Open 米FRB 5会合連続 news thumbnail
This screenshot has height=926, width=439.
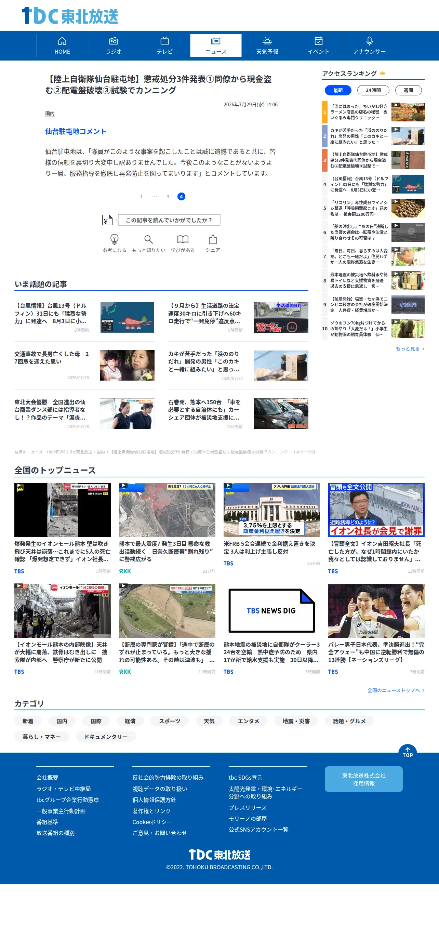tap(271, 510)
